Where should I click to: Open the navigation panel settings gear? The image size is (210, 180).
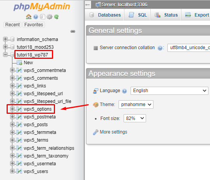pos(50,17)
